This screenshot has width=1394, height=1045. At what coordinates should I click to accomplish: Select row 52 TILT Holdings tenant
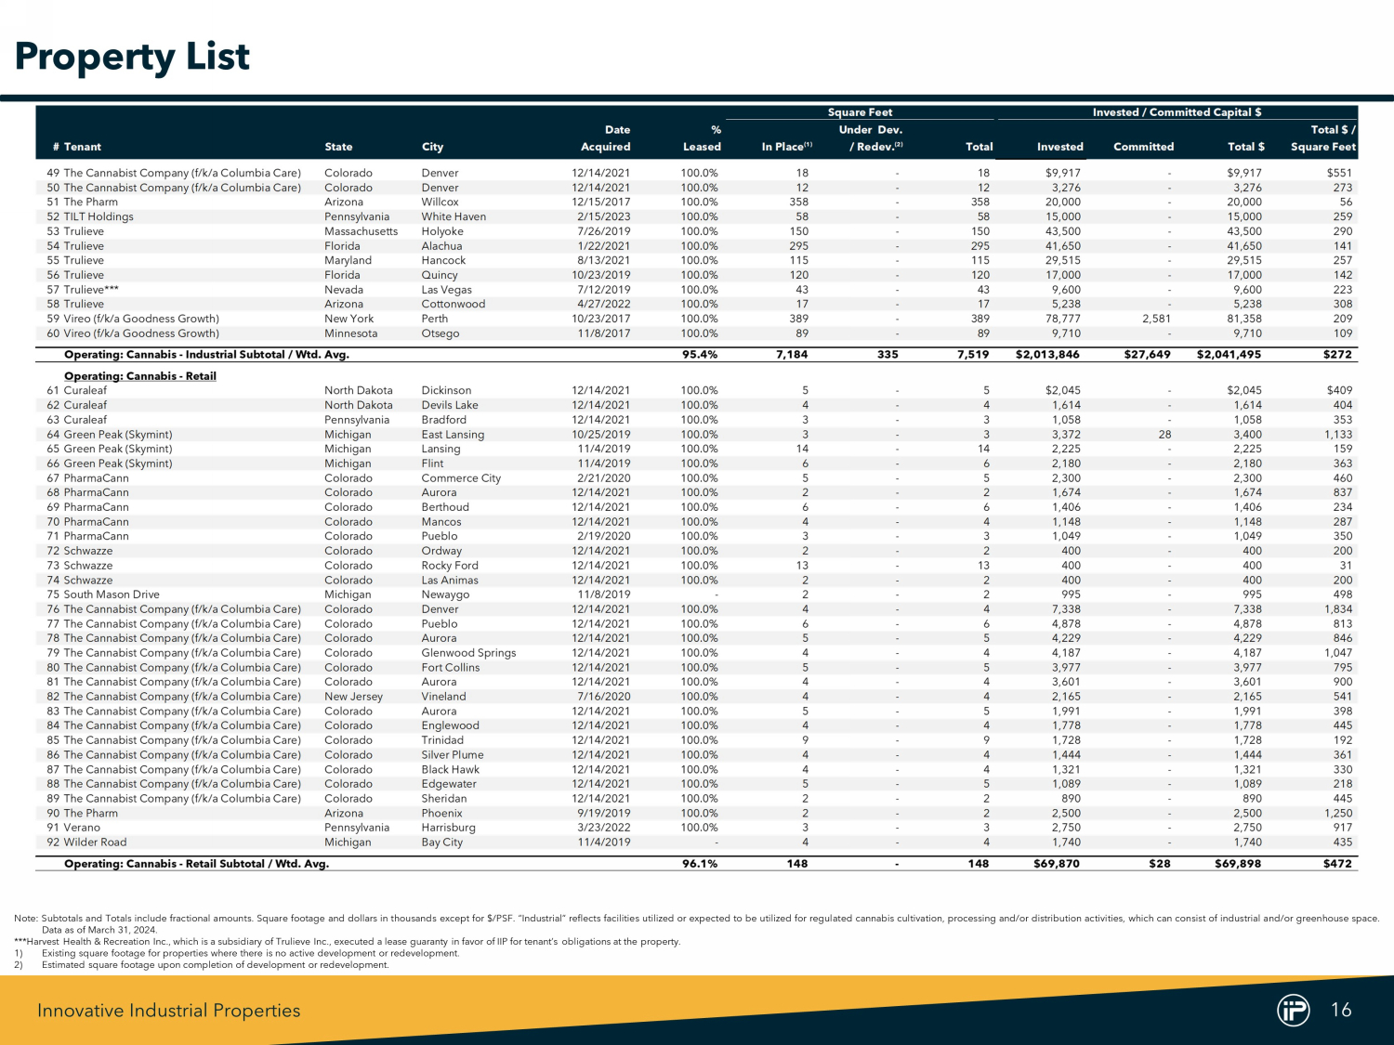98,216
